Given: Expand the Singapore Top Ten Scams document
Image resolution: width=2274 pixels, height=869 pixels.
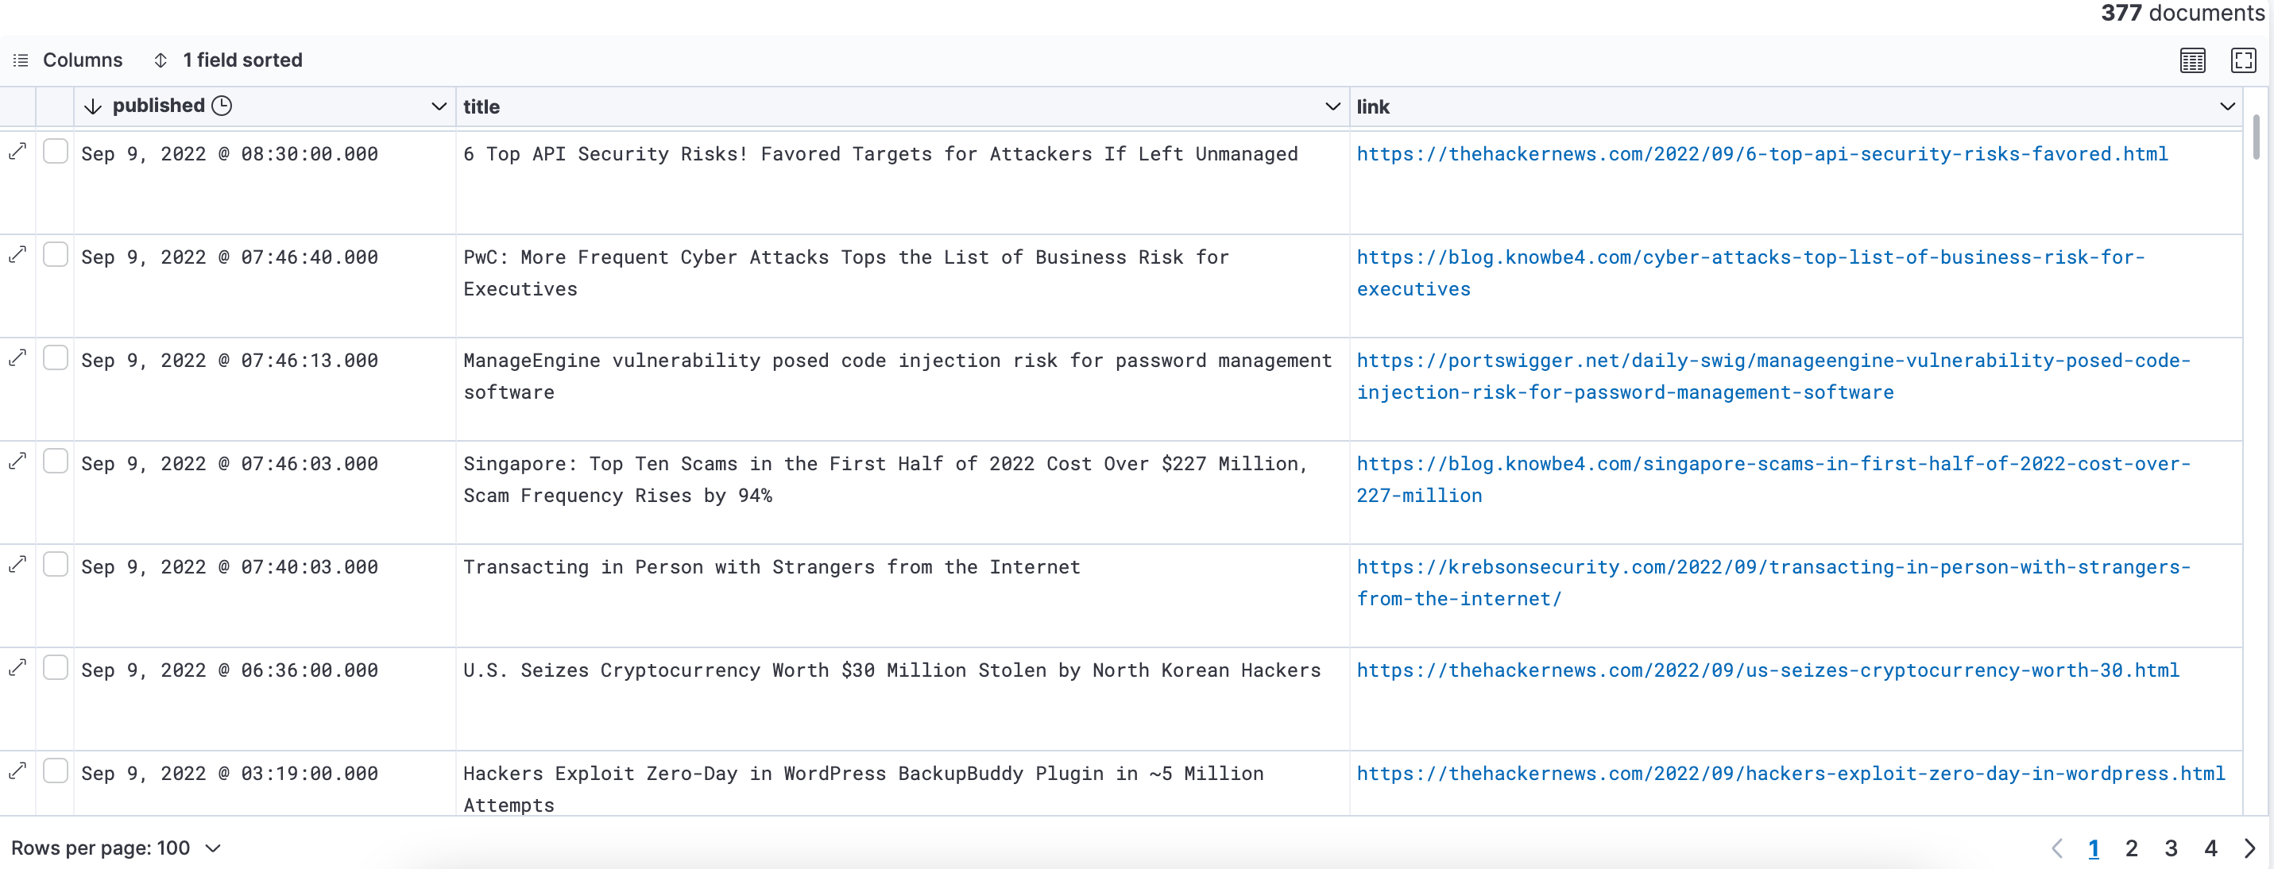Looking at the screenshot, I should click(17, 462).
